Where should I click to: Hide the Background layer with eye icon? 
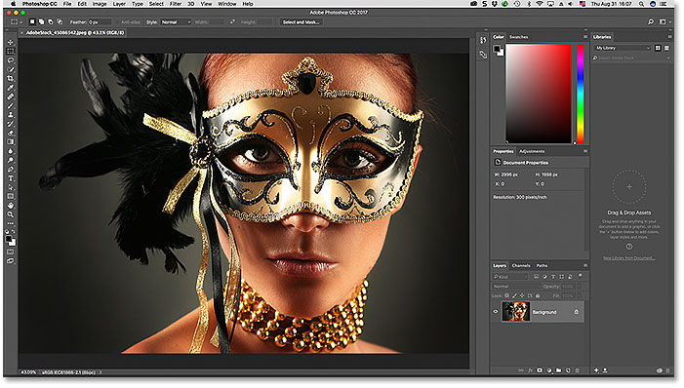coord(496,312)
